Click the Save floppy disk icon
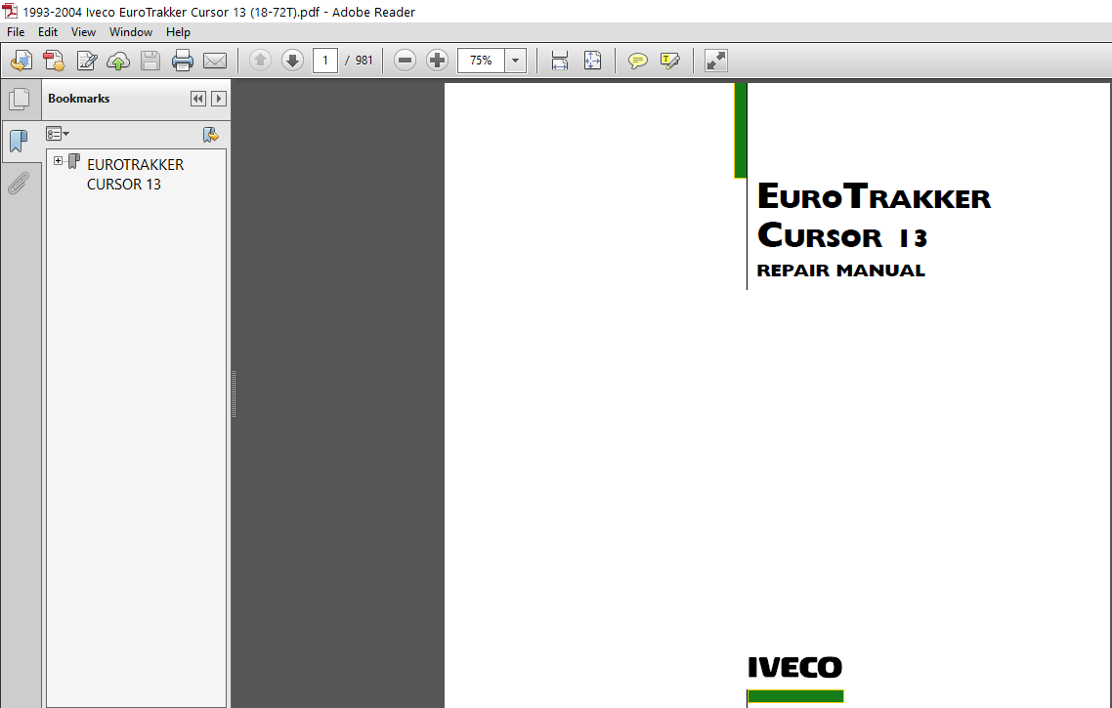Screen dimensions: 1112x708 150,61
